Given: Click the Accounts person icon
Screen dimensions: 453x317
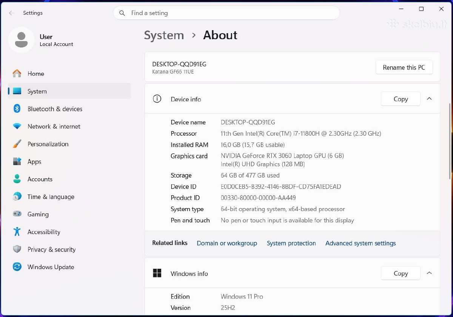Looking at the screenshot, I should [x=17, y=179].
